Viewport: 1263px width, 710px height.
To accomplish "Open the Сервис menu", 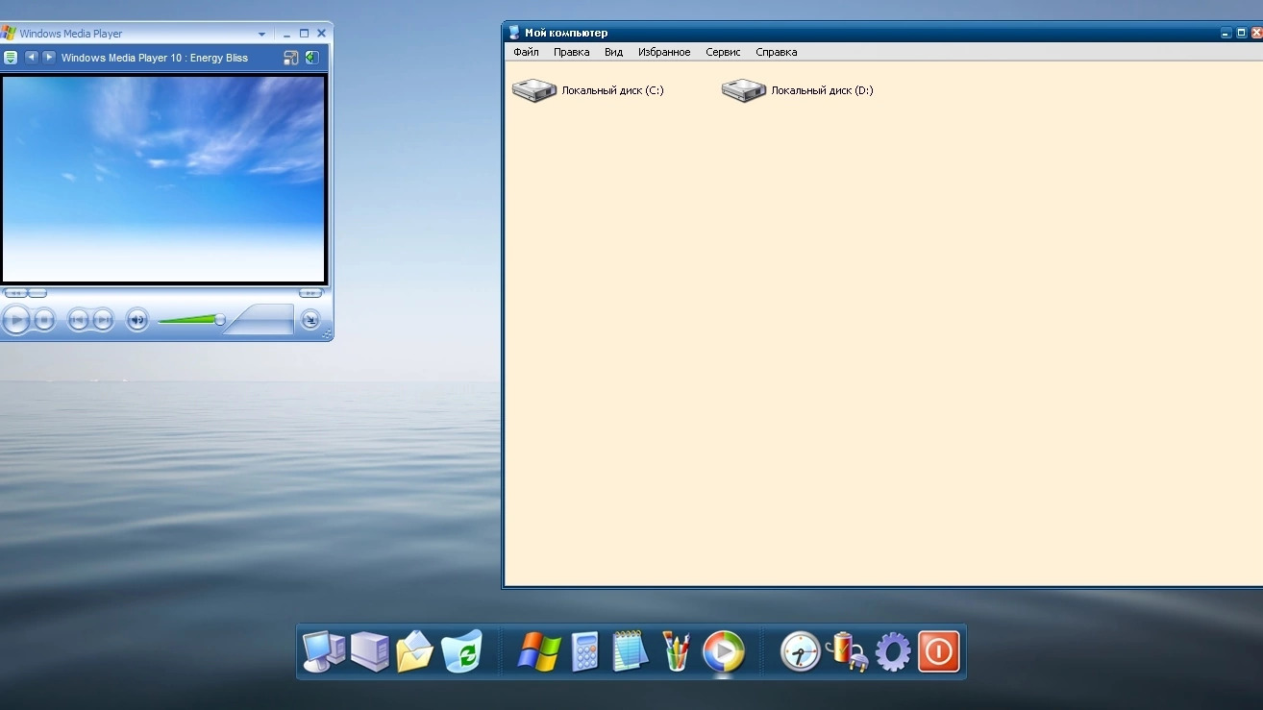I will (x=723, y=52).
